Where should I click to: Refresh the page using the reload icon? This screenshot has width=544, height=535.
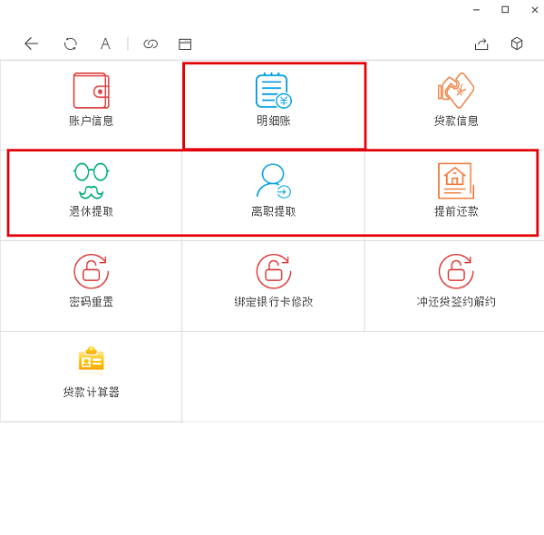coord(70,44)
